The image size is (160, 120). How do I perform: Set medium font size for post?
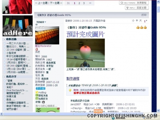[x=137, y=20]
